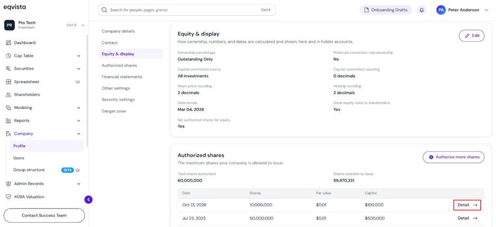Screen dimensions: 496x227
Task: Click the sidebar scrollbar
Action: [x=88, y=90]
